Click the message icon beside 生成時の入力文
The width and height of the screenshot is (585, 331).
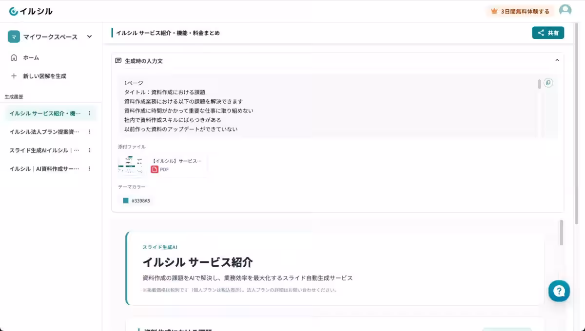(118, 61)
